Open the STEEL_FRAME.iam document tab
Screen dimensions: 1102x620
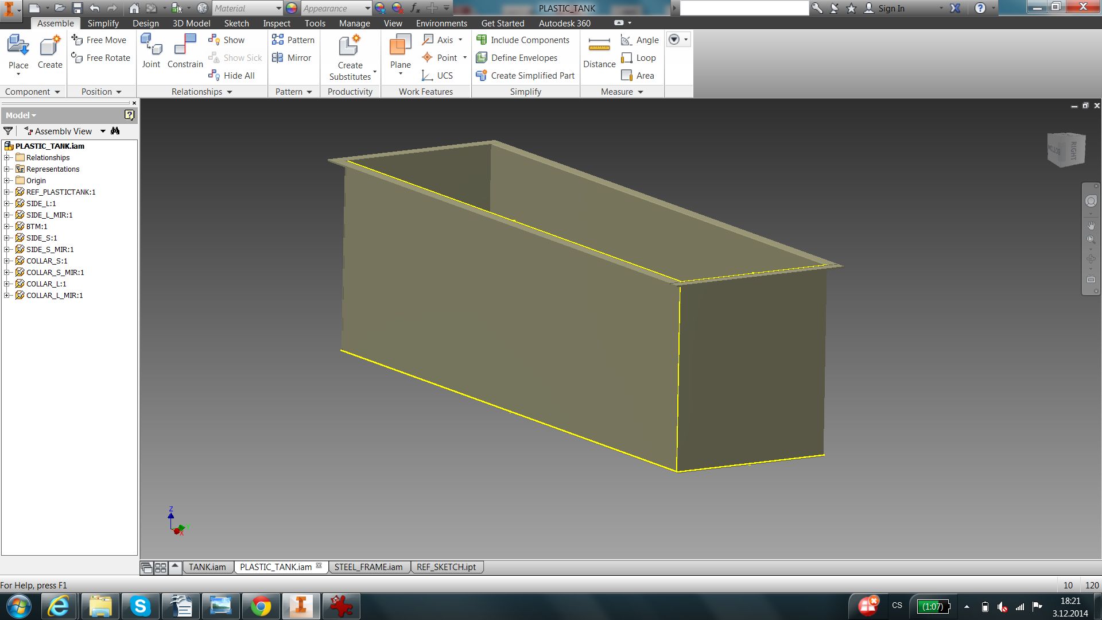point(368,567)
